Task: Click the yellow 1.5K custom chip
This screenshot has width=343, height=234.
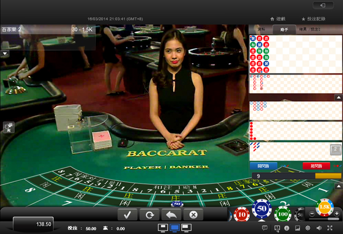Action: (x=325, y=207)
